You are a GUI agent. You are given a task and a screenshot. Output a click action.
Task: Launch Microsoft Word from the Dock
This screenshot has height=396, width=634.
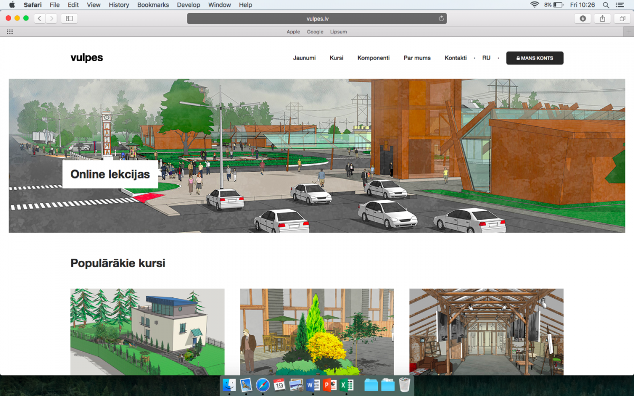click(313, 385)
